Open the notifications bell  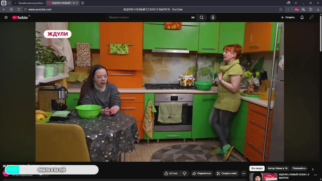302,17
